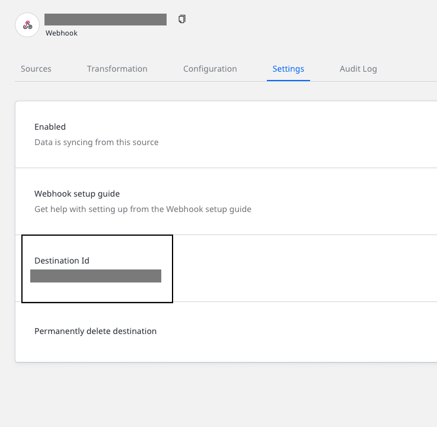Click 'Data is syncing from this source' text

[96, 142]
